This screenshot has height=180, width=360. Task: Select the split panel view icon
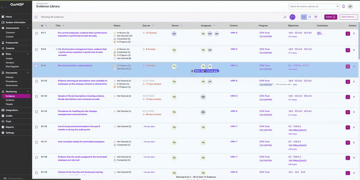point(310,17)
